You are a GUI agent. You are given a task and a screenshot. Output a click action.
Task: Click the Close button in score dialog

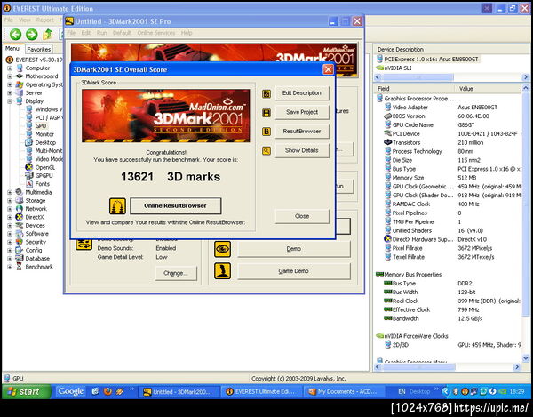pos(302,216)
